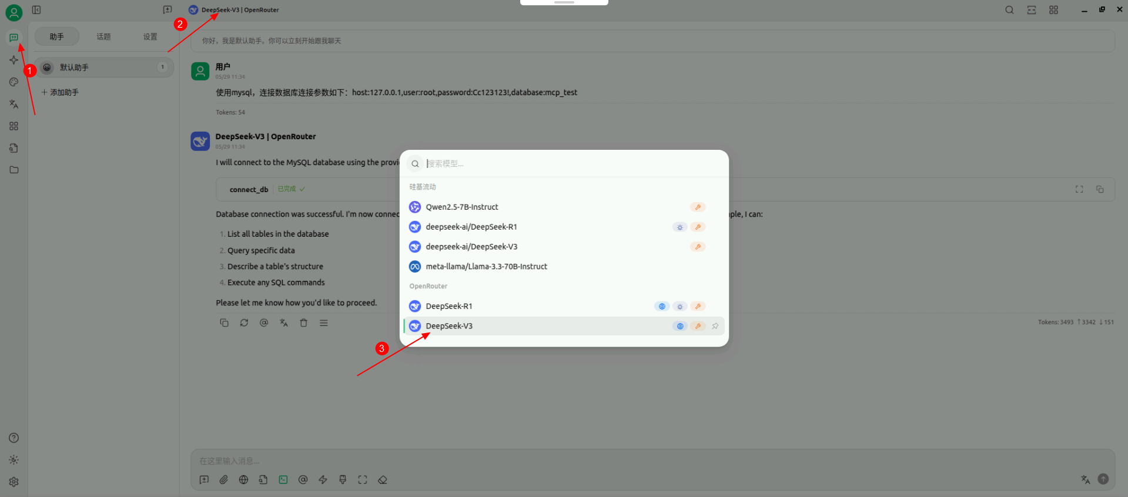The width and height of the screenshot is (1128, 497).
Task: Translate the DeepSeek-V3 reply
Action: point(284,323)
